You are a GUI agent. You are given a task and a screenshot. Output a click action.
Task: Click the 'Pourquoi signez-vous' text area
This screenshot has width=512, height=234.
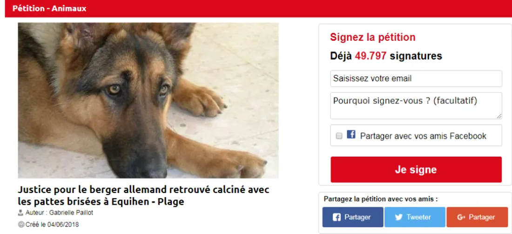point(416,105)
